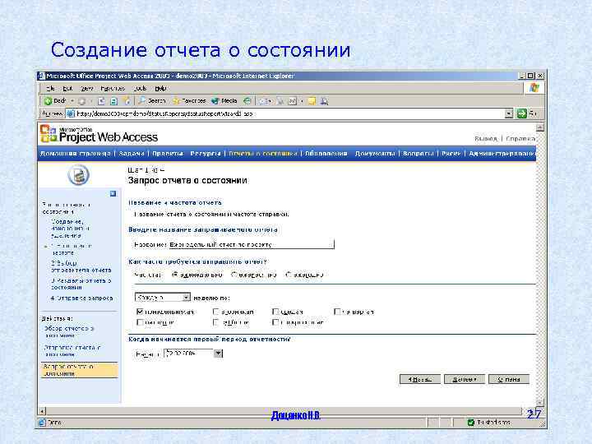
Task: Select the ежегодно frequency radio button
Action: pyautogui.click(x=289, y=275)
